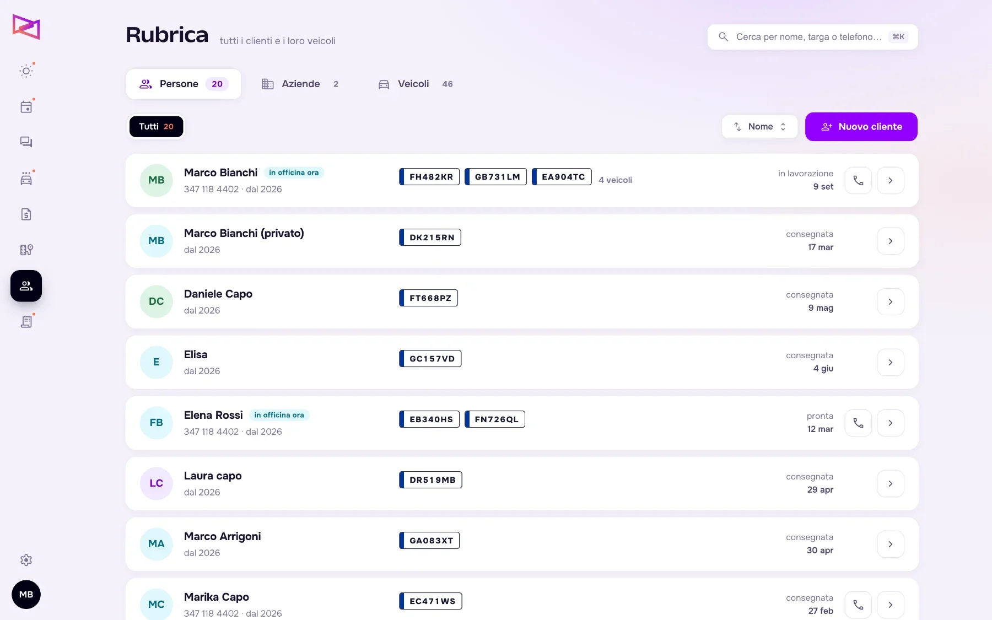
Task: Call Elena Rossi using phone icon
Action: pos(858,423)
